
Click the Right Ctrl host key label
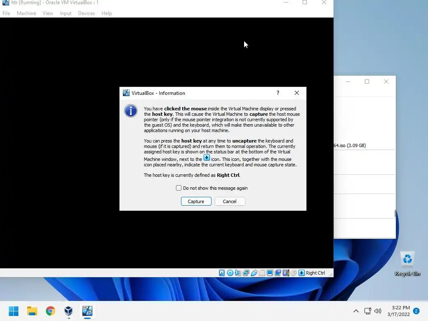tap(315, 273)
